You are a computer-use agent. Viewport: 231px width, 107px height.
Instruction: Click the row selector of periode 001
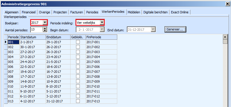[x=6, y=42]
